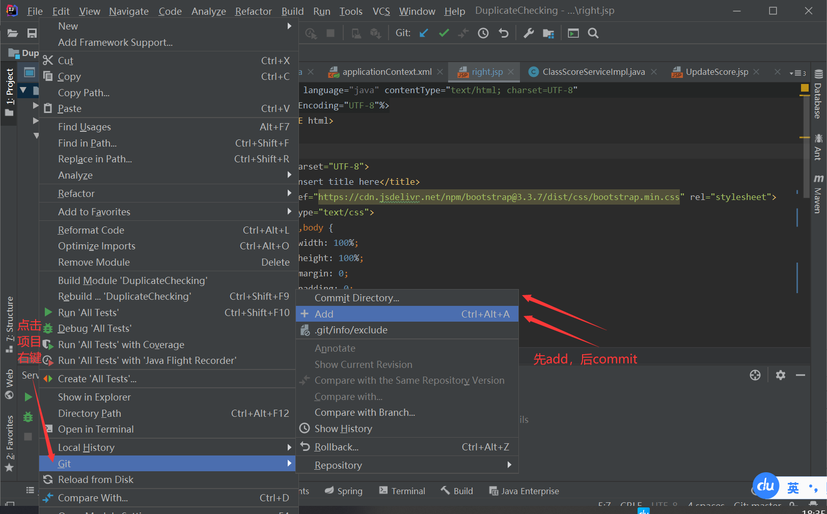Click the Save All floppy disk icon
This screenshot has height=514, width=827.
(x=32, y=33)
